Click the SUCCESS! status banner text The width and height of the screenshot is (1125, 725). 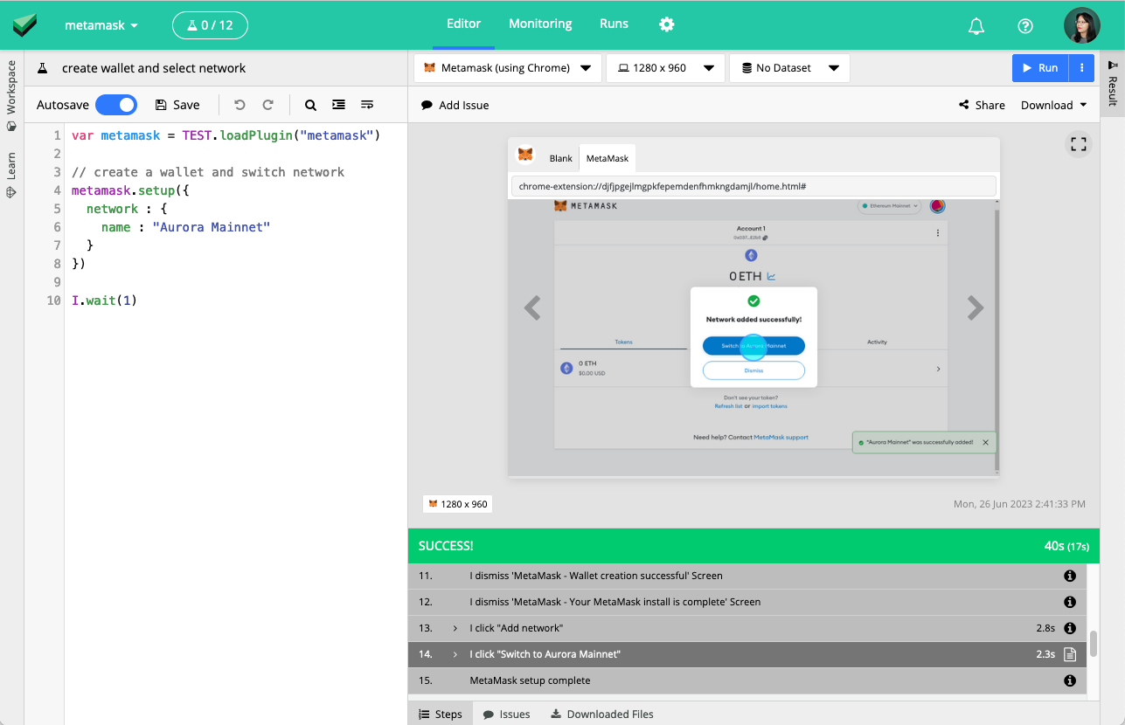tap(446, 546)
